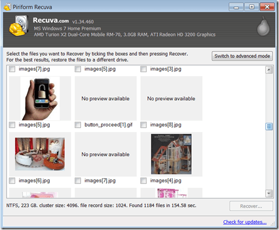The height and width of the screenshot is (230, 279).
Task: Click the MS Windows 7 Home Premium text
Action: 67,29
